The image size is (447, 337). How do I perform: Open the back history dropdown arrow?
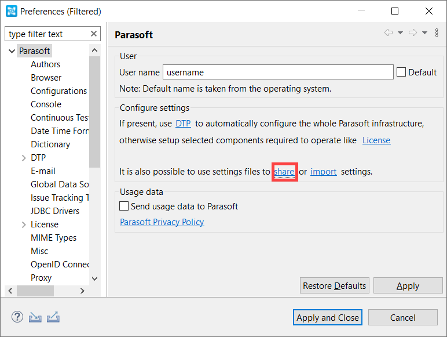pyautogui.click(x=400, y=32)
